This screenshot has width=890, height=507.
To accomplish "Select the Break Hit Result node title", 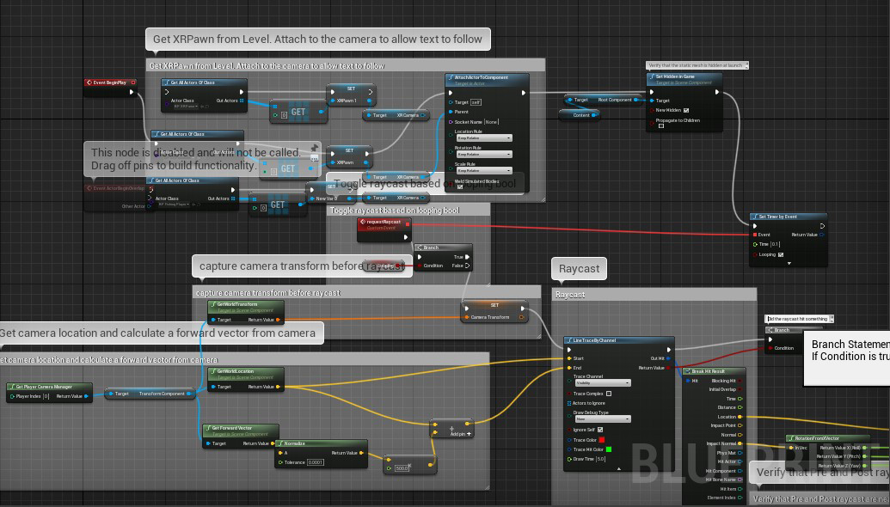I will [714, 371].
